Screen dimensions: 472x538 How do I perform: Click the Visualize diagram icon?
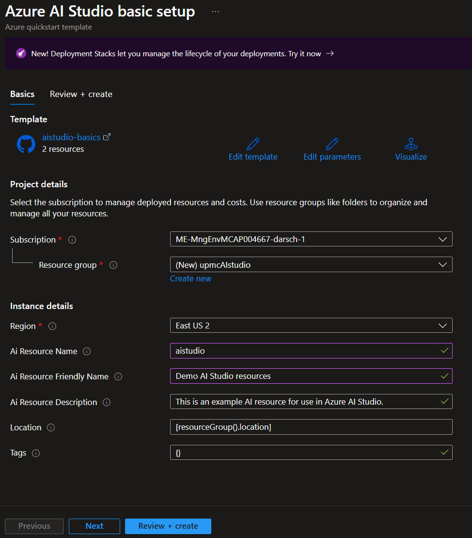point(410,144)
